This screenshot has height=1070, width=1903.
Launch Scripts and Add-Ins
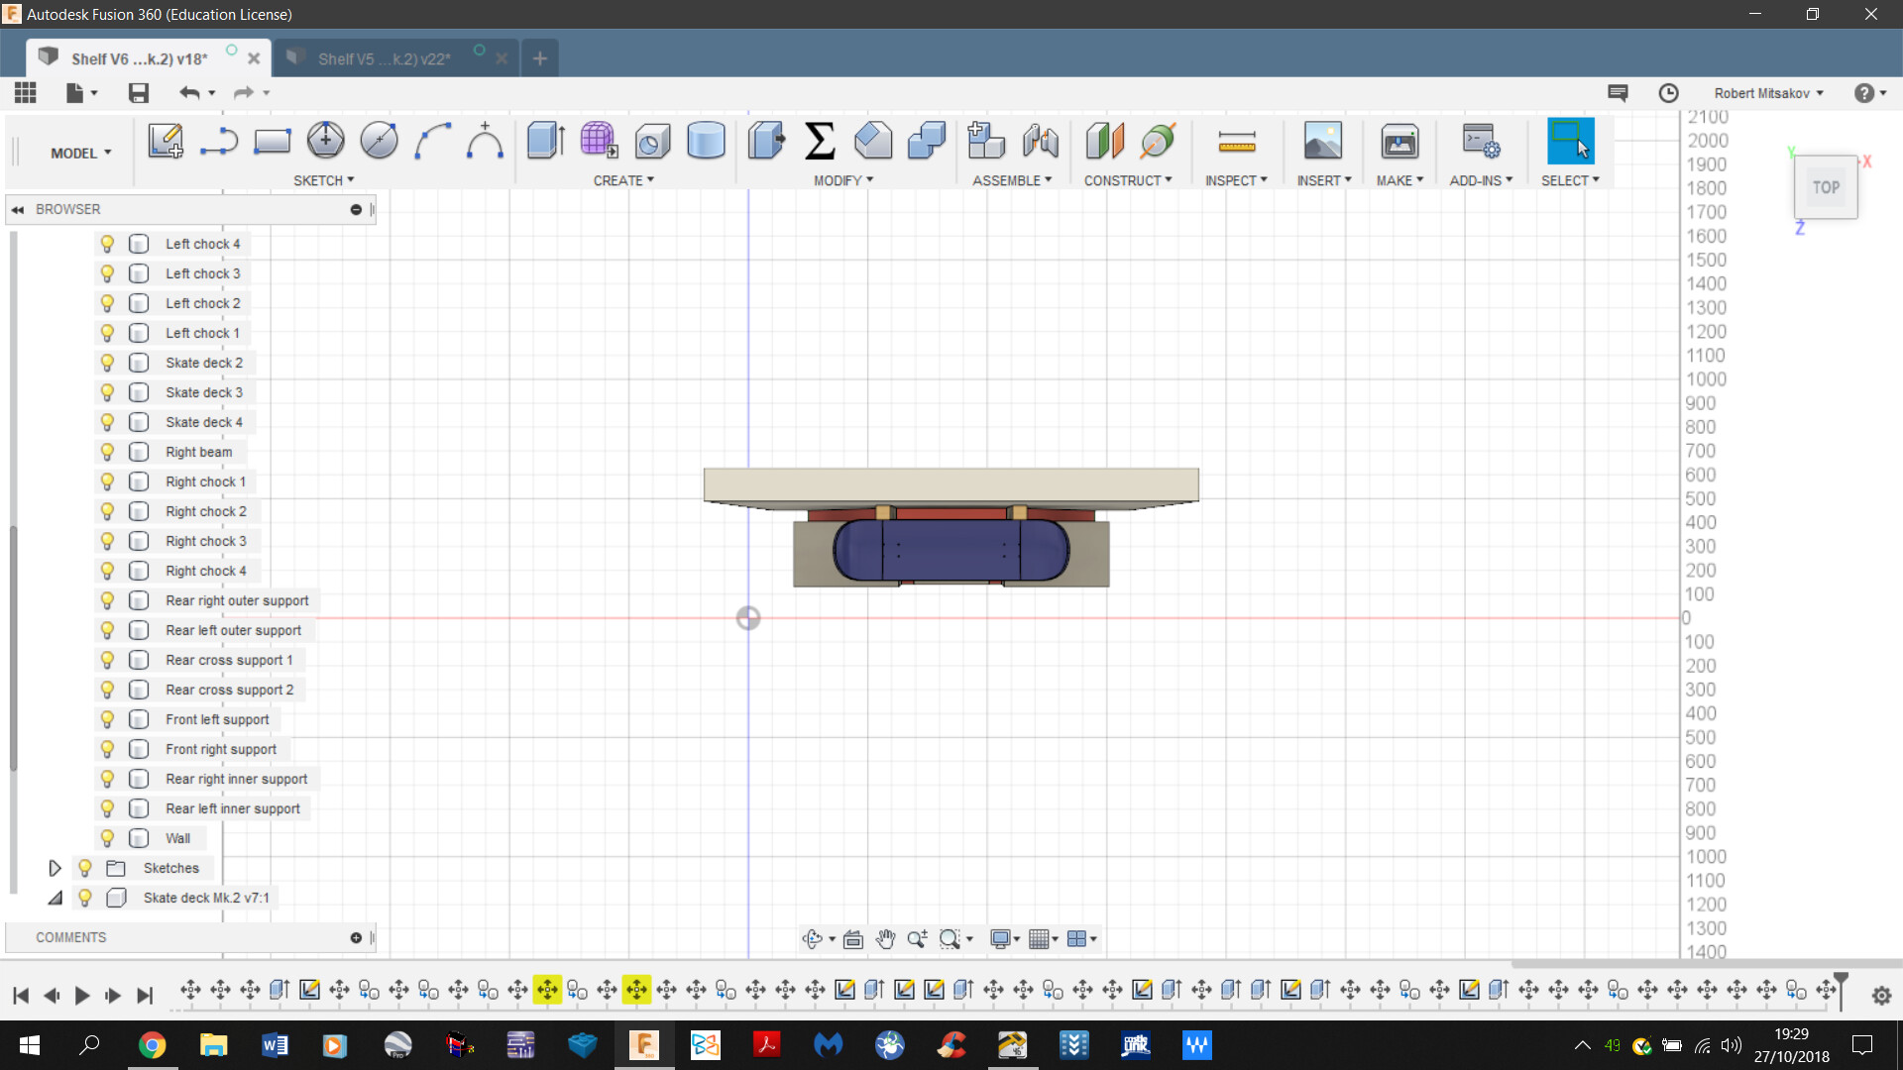pyautogui.click(x=1481, y=141)
